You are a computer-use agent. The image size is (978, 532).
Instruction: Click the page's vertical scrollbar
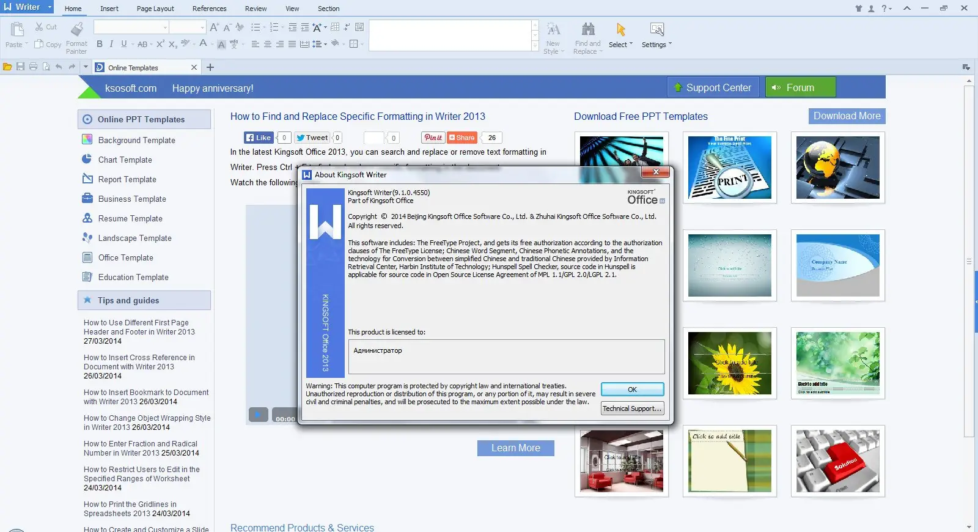[x=969, y=261]
